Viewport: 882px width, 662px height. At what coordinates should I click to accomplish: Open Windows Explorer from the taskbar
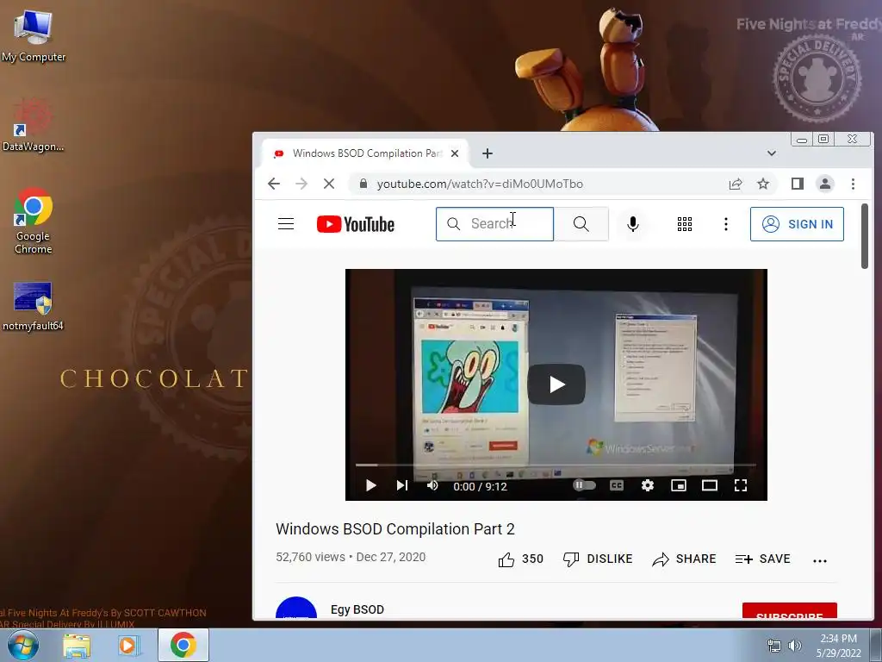(77, 645)
